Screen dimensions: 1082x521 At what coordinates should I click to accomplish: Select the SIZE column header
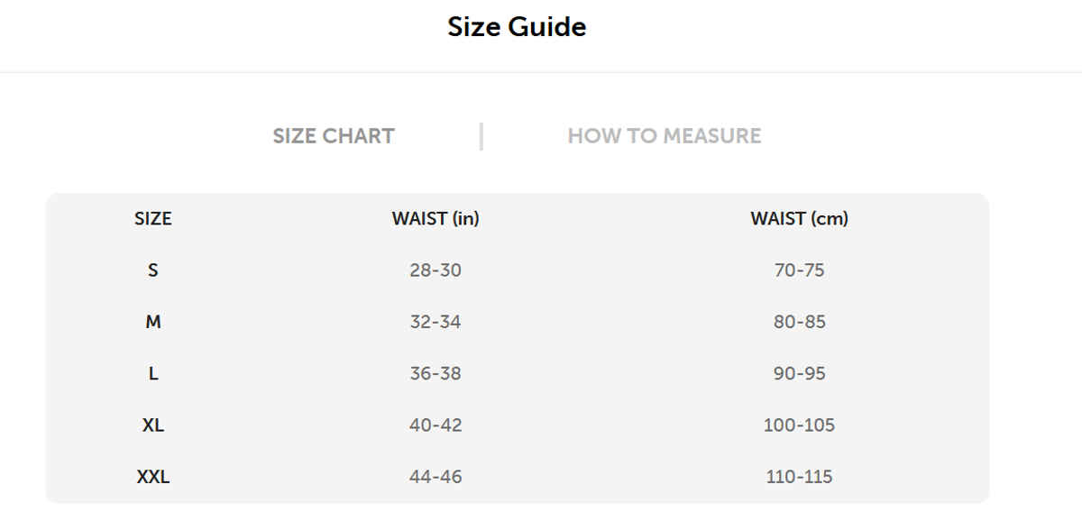pyautogui.click(x=153, y=218)
